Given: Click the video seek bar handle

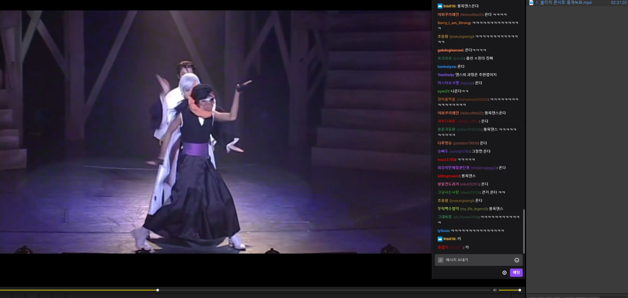Looking at the screenshot, I should pyautogui.click(x=158, y=290).
